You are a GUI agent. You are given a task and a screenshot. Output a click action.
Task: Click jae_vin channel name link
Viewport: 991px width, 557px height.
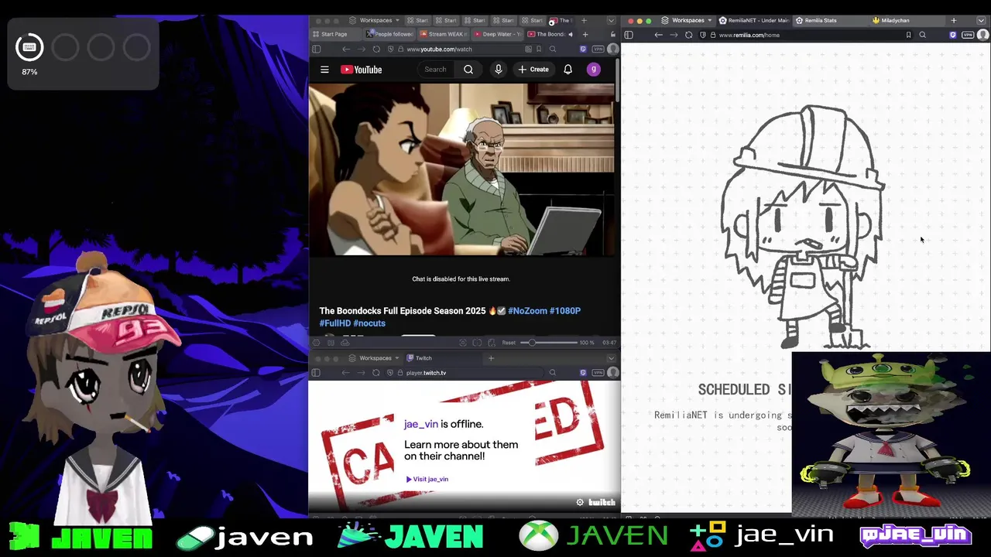click(421, 424)
